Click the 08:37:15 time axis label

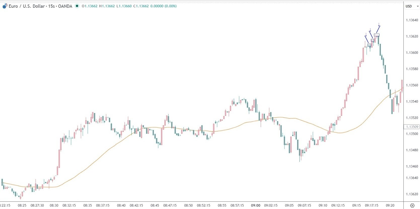(x=103, y=205)
